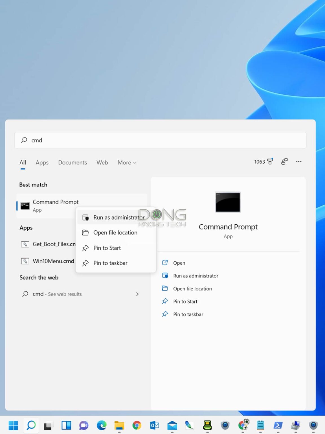Open Outlook from the taskbar
The width and height of the screenshot is (325, 434).
coord(155,425)
